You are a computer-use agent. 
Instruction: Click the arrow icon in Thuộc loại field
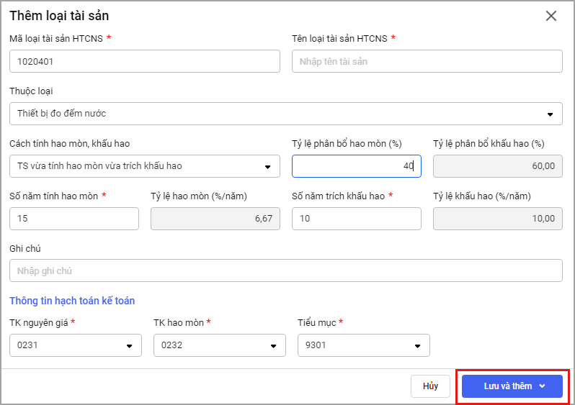pyautogui.click(x=551, y=114)
